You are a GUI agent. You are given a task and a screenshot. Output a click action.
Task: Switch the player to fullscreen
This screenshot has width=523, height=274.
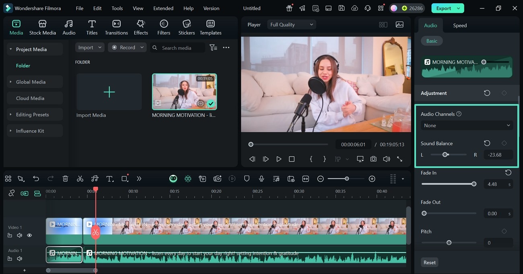[x=399, y=159]
